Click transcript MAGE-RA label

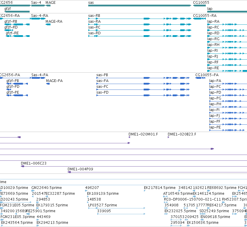[54, 22]
